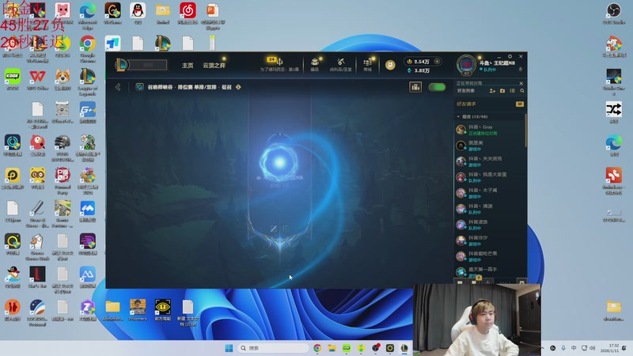Click the 3.82万 blue essence balance
The height and width of the screenshot is (356, 633).
(419, 70)
